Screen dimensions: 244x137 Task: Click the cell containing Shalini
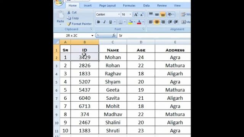click(x=113, y=122)
